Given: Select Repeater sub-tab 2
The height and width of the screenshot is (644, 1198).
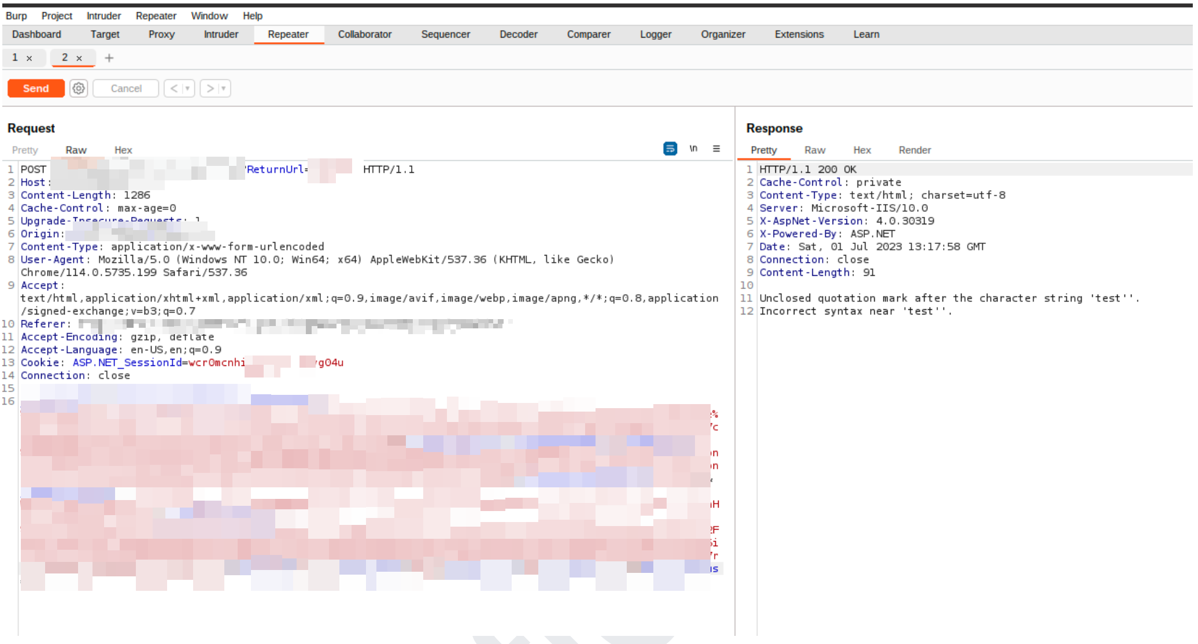Looking at the screenshot, I should tap(65, 57).
